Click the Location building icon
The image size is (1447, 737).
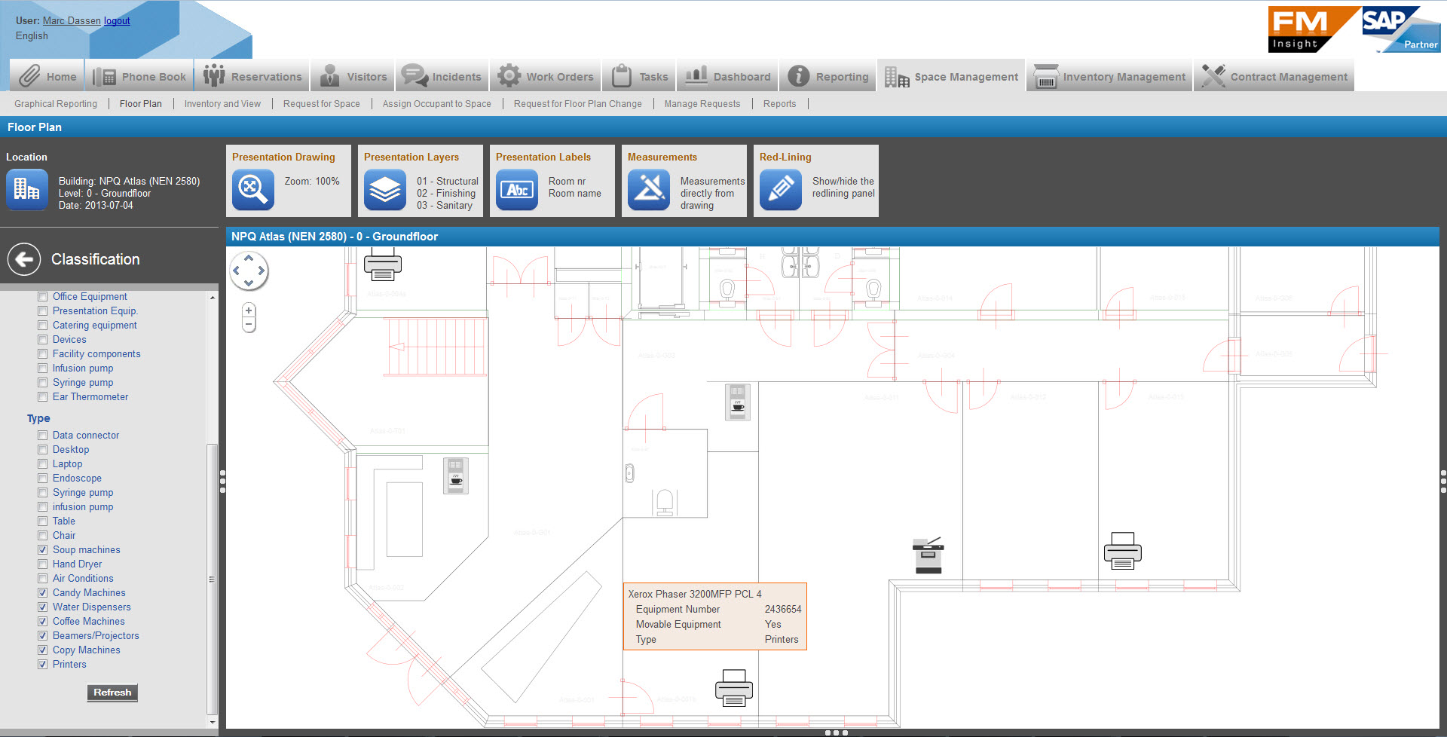tap(26, 189)
